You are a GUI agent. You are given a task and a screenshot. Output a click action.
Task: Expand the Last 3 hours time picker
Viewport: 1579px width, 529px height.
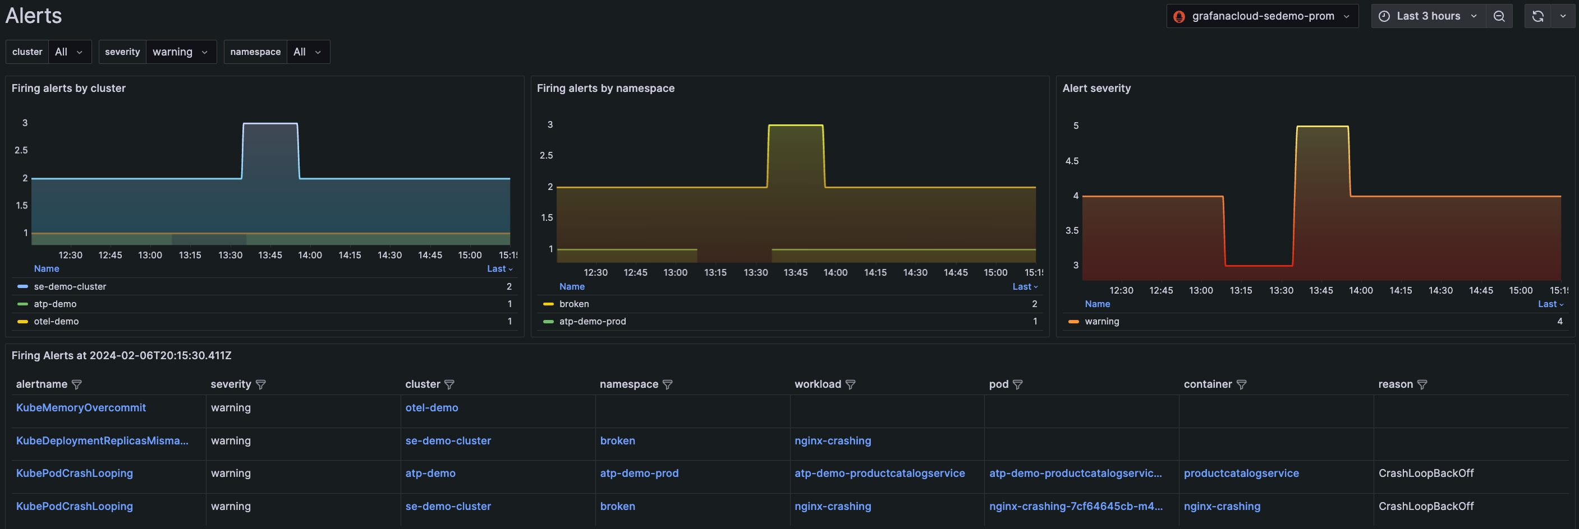click(x=1427, y=17)
